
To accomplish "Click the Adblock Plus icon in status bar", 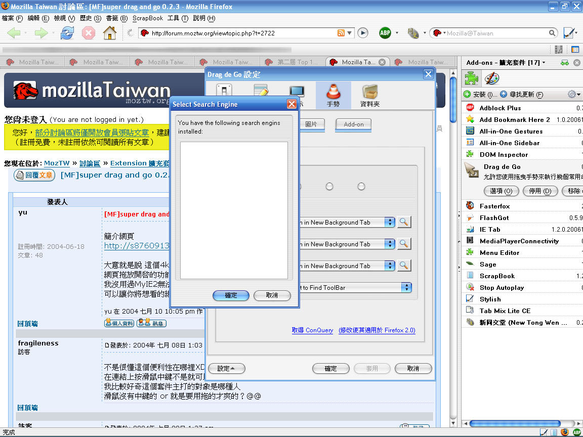I will click(x=577, y=432).
